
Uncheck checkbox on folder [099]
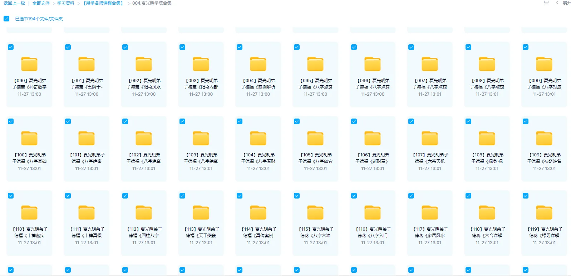(526, 47)
